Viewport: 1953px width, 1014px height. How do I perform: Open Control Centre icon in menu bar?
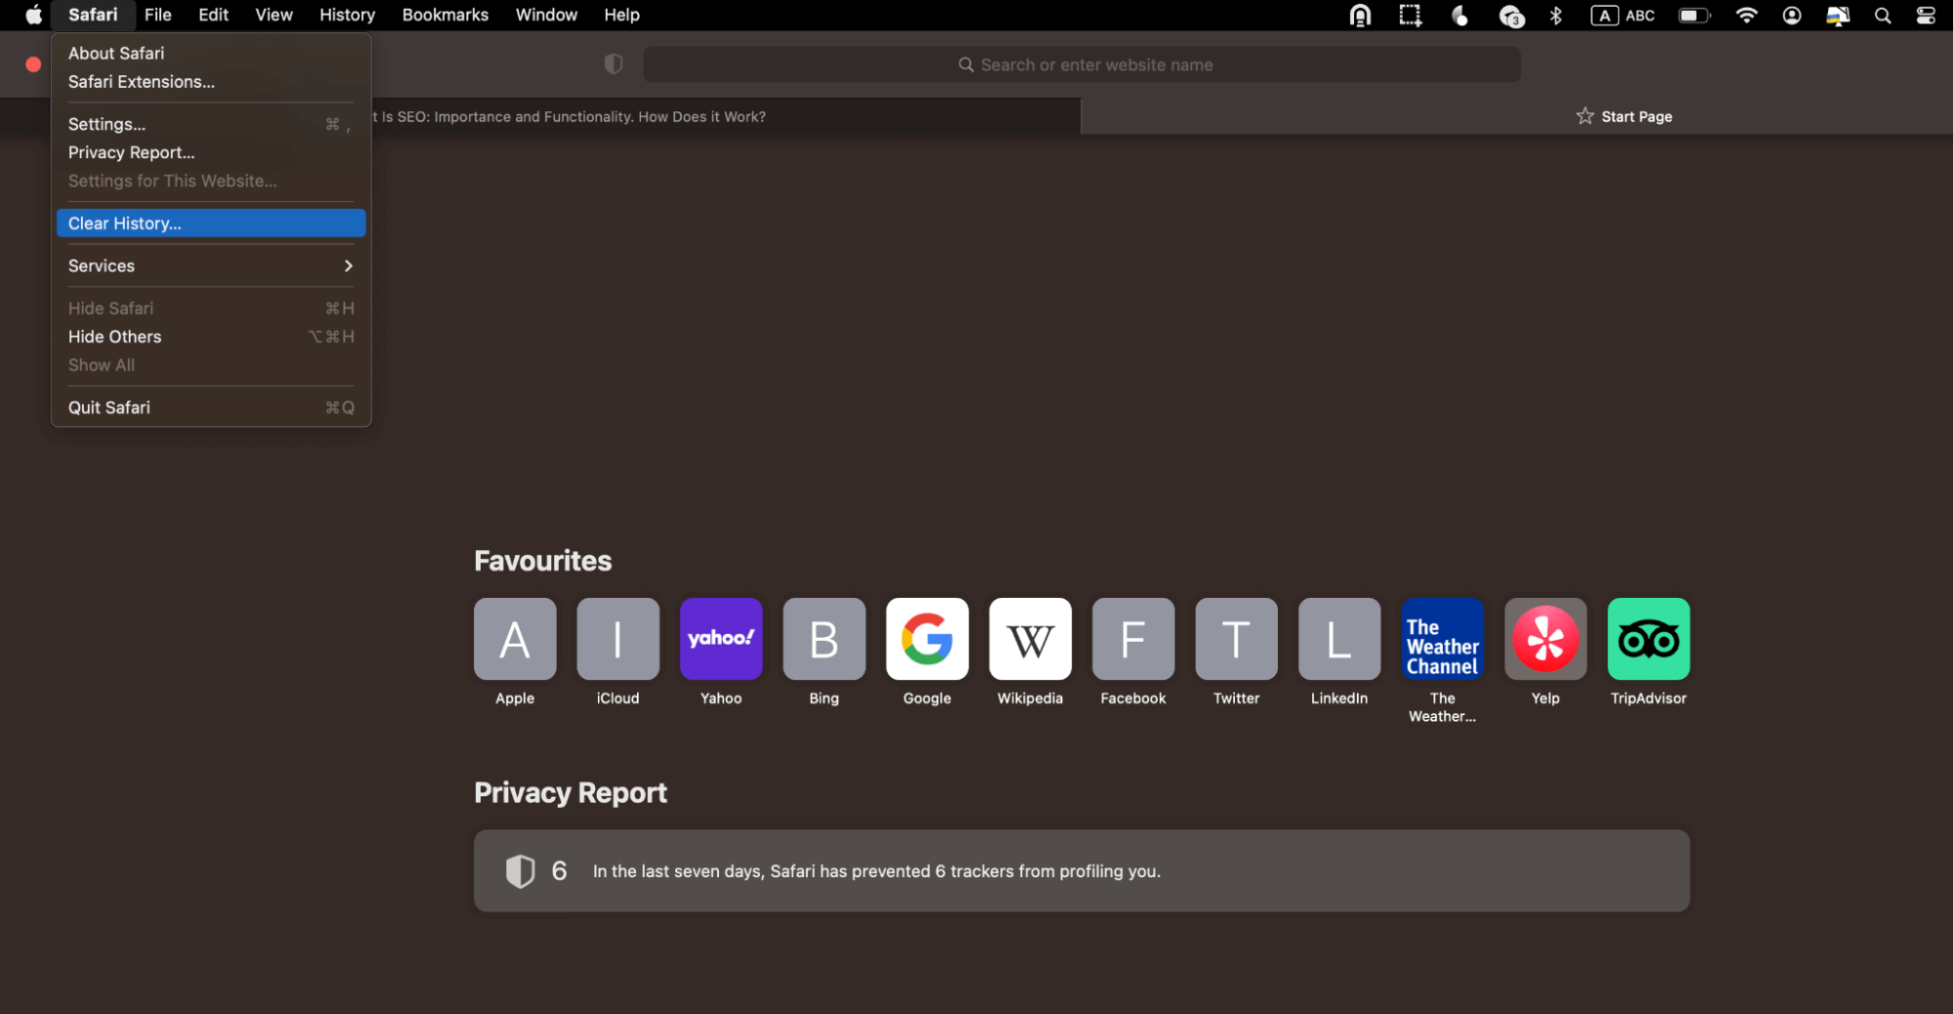click(x=1926, y=15)
